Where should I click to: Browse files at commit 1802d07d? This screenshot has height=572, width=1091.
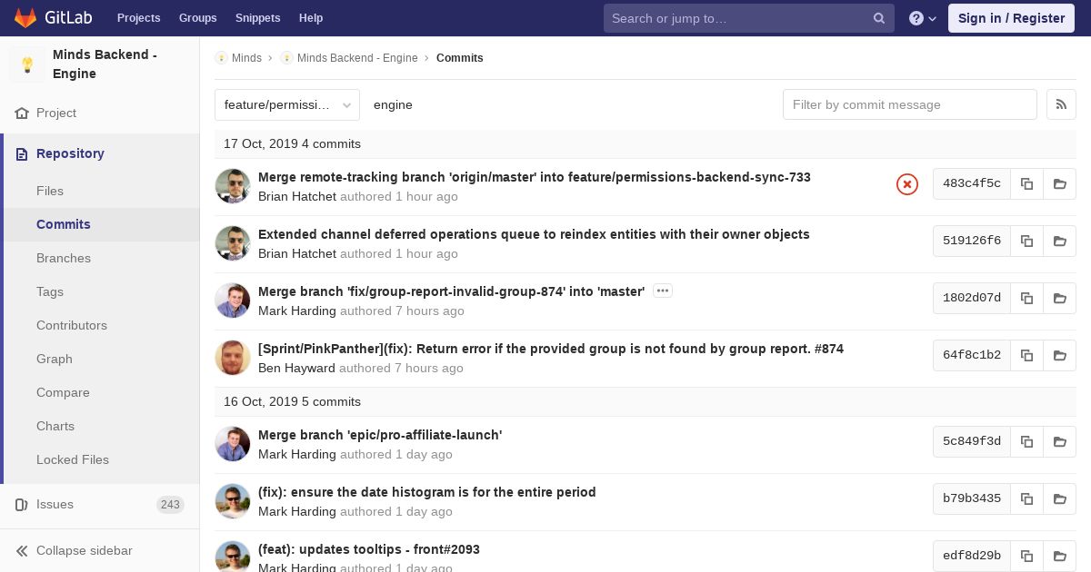(x=1059, y=298)
